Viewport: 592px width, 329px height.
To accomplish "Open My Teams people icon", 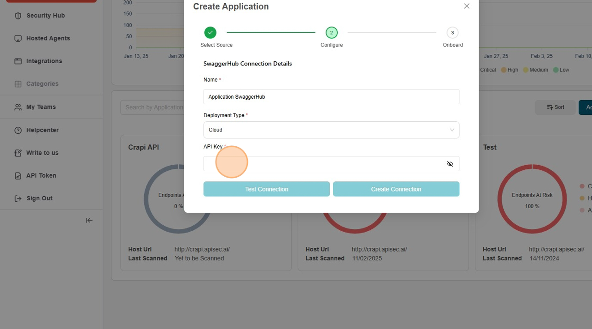I will click(18, 107).
